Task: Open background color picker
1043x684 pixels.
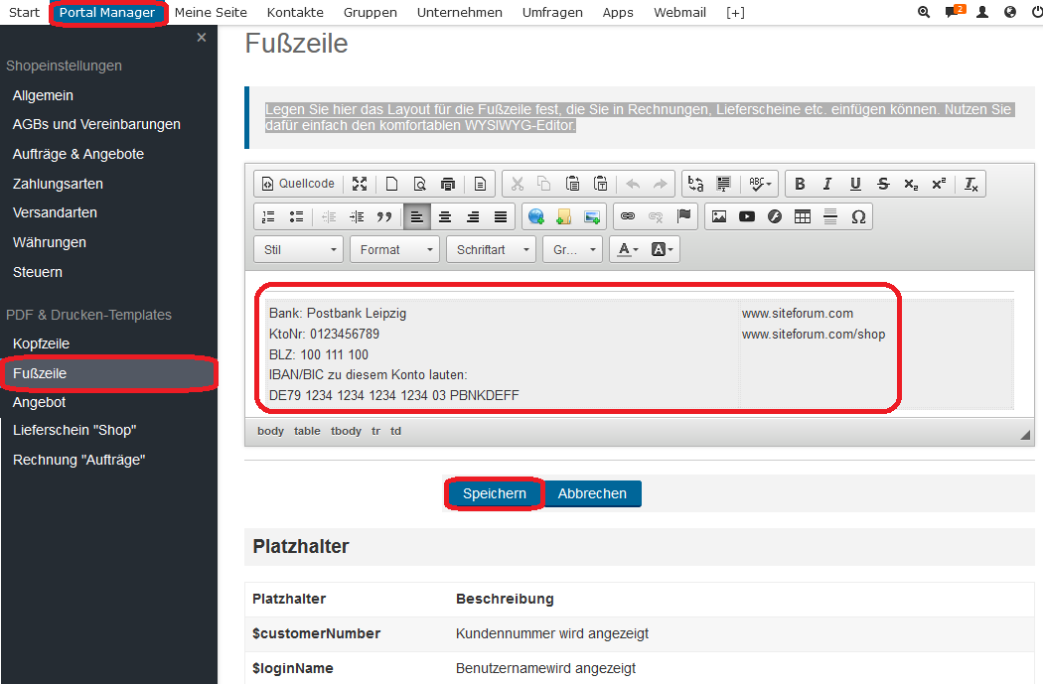Action: [662, 250]
